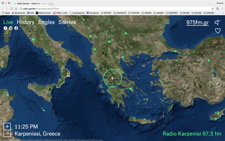Zoom in the map with plus button
The image size is (225, 141).
click(7, 126)
